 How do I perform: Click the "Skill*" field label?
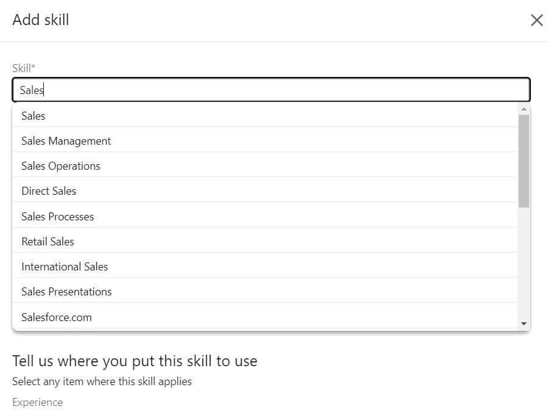(23, 68)
